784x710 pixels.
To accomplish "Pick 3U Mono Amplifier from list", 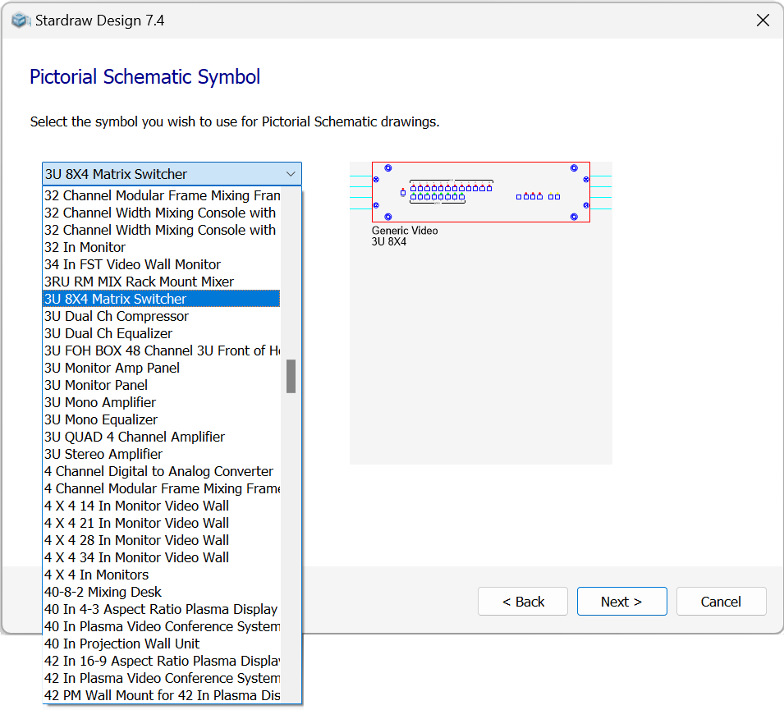I will (162, 402).
